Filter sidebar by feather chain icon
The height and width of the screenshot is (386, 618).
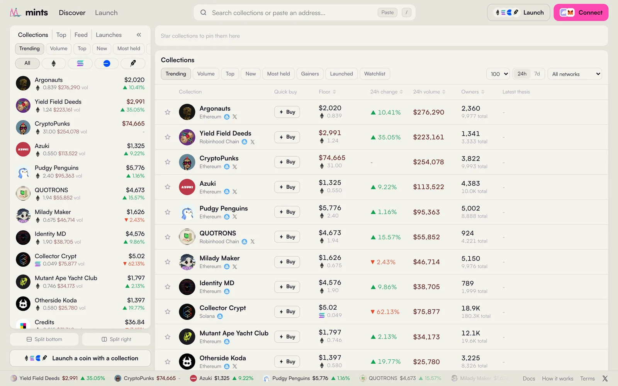133,63
